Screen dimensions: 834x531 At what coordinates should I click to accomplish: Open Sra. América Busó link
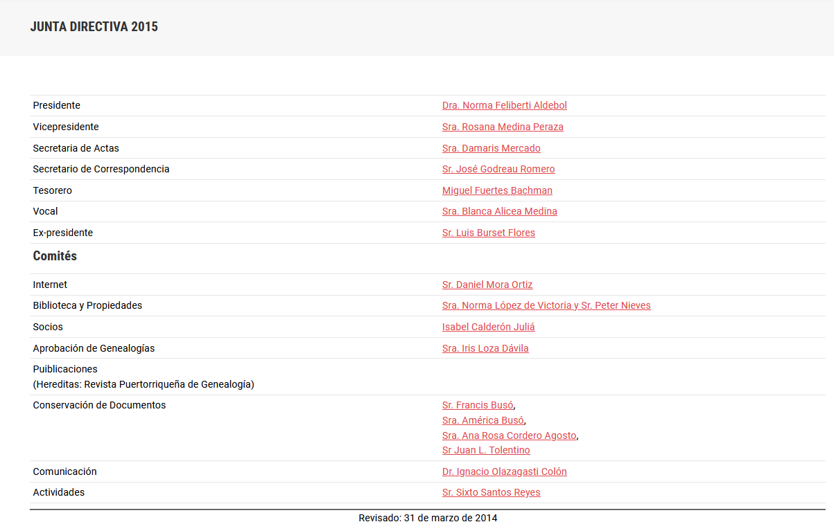point(483,420)
